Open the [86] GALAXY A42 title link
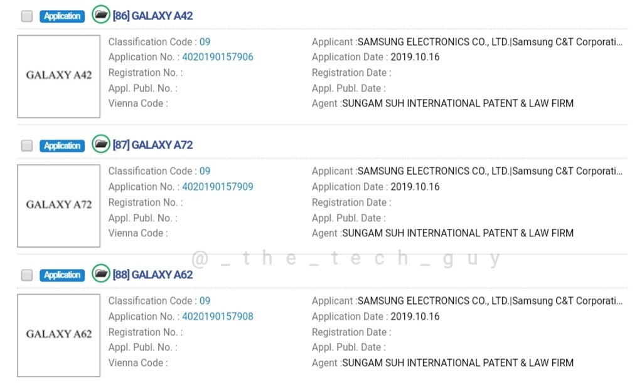 tap(152, 16)
